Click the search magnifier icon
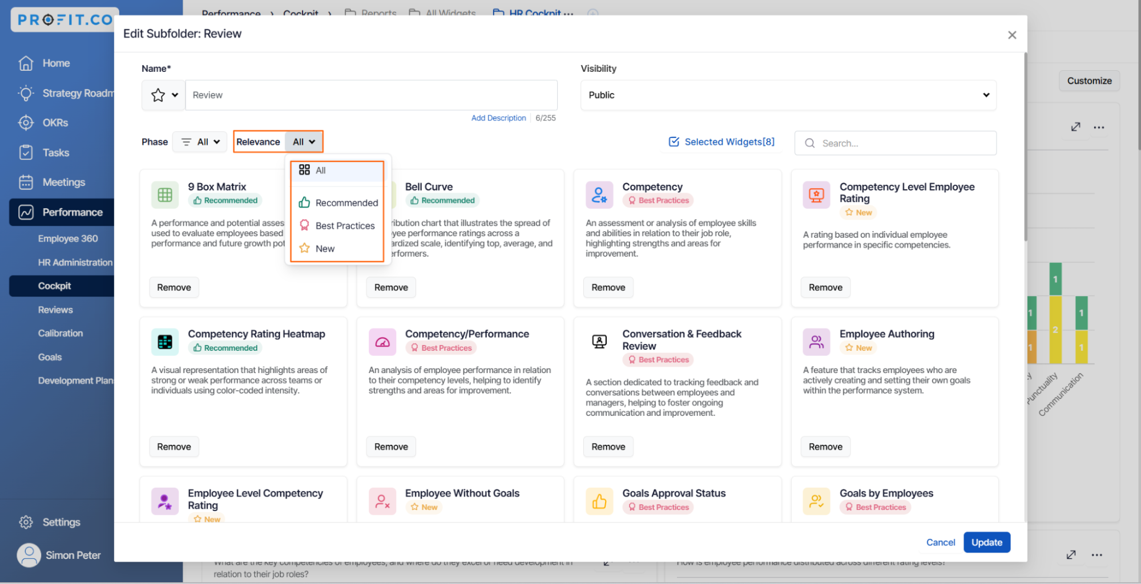This screenshot has height=584, width=1141. point(809,143)
